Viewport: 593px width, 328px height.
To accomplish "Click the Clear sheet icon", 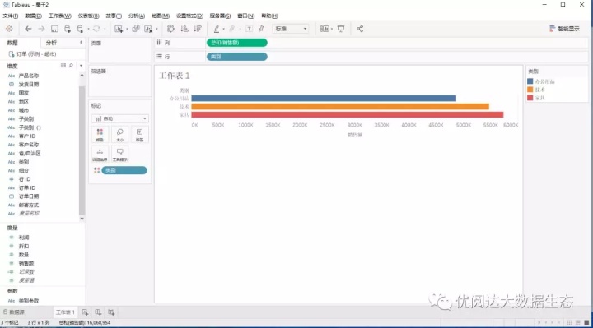I will 148,29.
